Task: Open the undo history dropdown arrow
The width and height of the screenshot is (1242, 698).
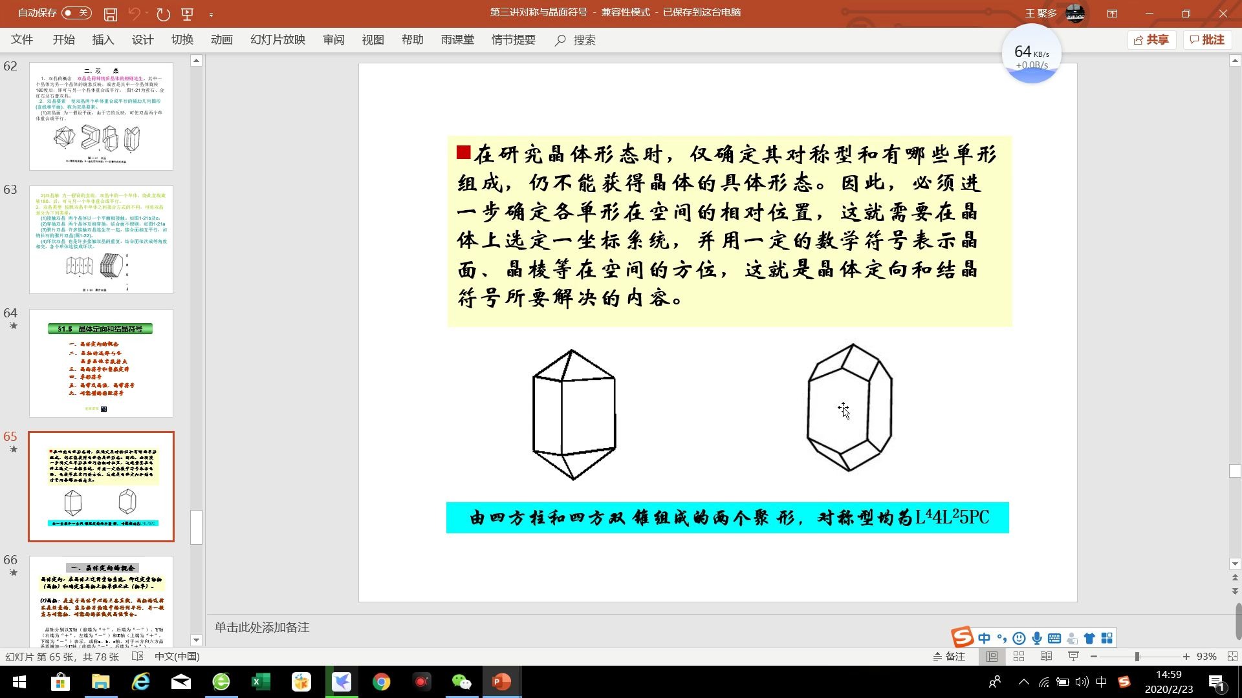Action: point(147,14)
